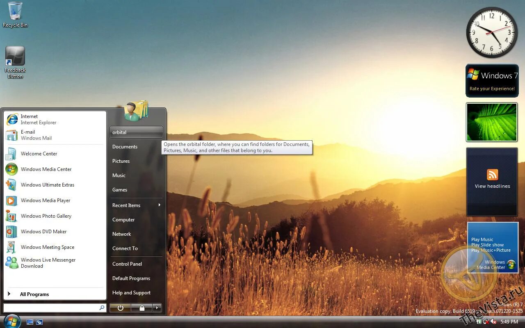
Task: Click Play Slide show in gadget
Action: point(488,245)
